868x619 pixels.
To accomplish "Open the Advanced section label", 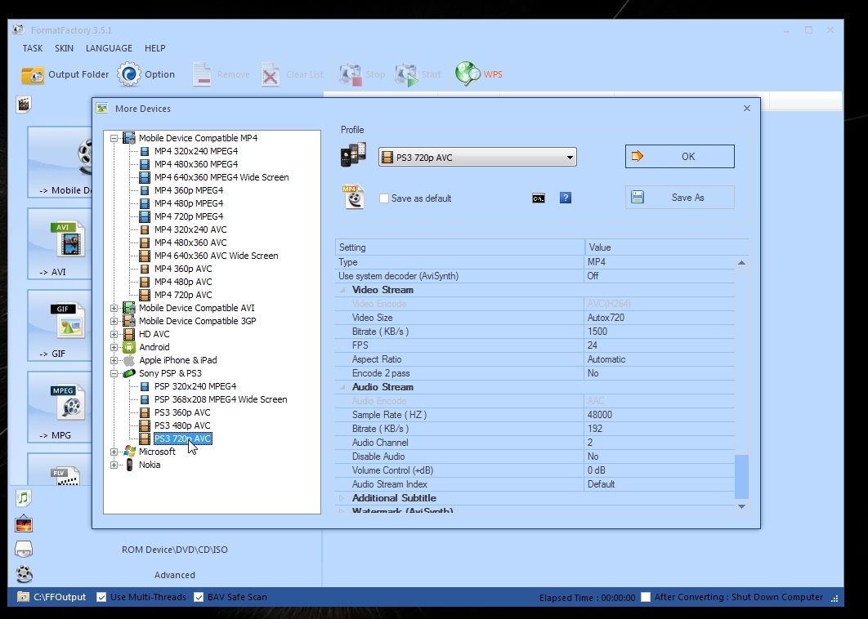I will (x=174, y=575).
